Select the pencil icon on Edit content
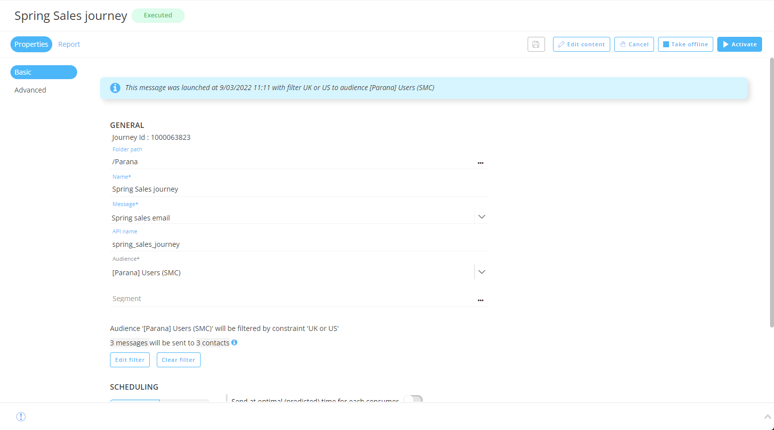 click(560, 44)
